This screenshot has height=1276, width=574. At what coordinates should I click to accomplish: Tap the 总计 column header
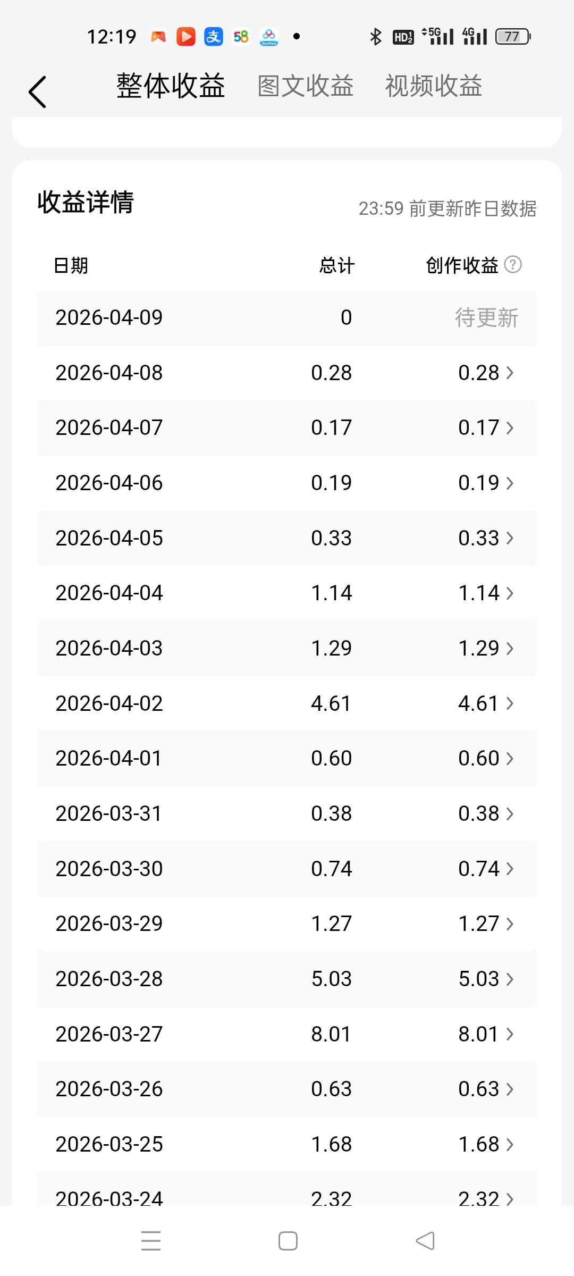coord(336,265)
